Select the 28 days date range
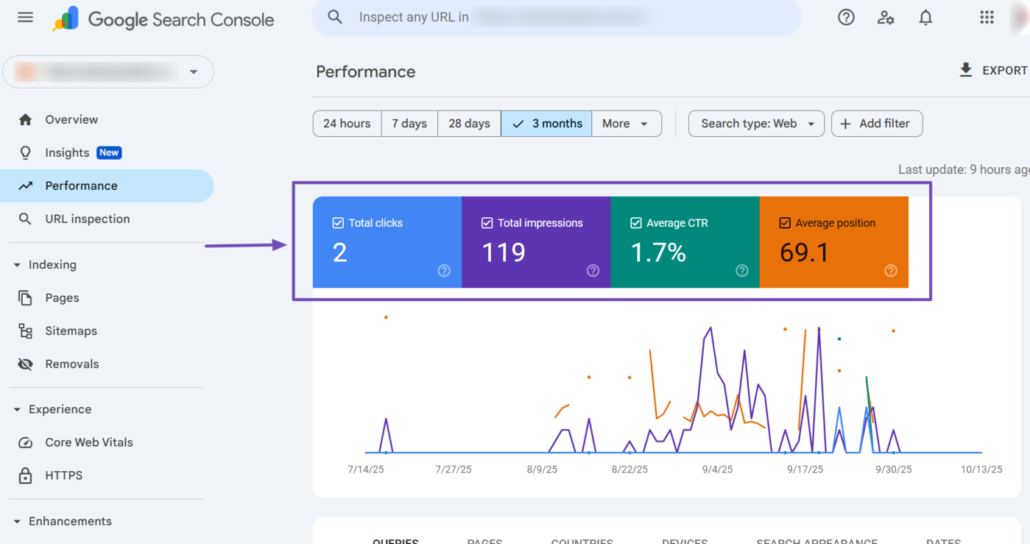The image size is (1030, 544). (469, 124)
